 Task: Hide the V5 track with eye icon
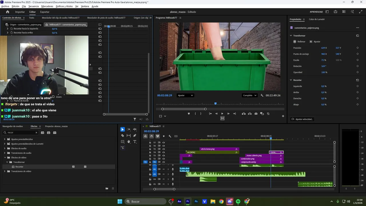(164, 149)
